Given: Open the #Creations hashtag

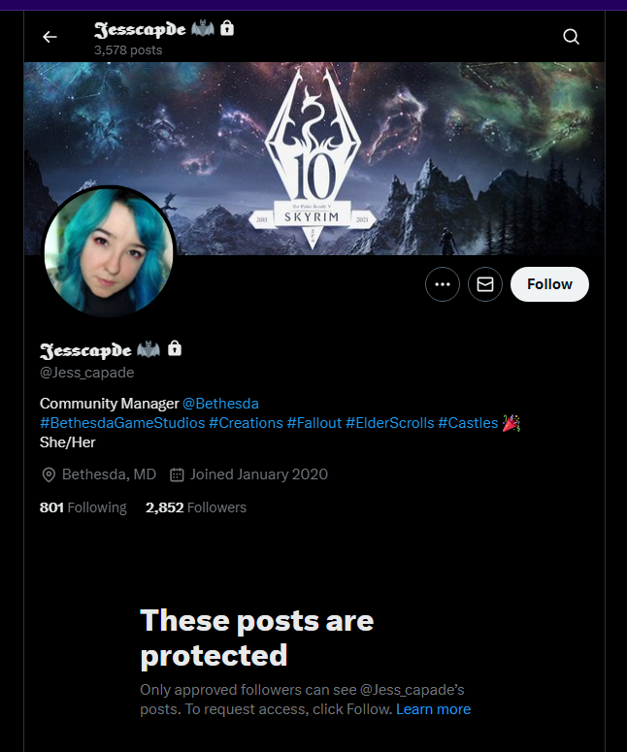Looking at the screenshot, I should pyautogui.click(x=247, y=423).
